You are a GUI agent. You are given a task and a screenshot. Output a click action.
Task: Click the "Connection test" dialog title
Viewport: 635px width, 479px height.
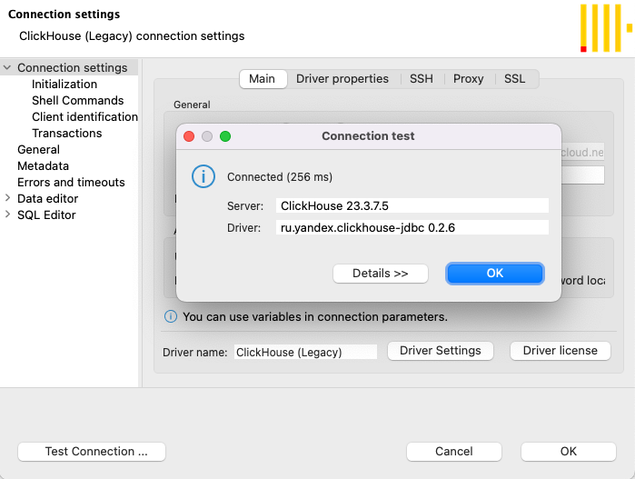[368, 135]
